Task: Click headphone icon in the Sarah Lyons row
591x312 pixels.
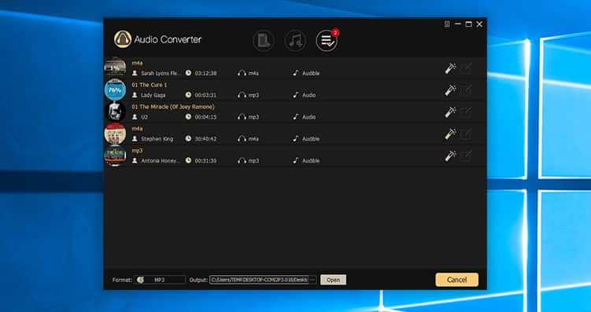Action: (242, 73)
